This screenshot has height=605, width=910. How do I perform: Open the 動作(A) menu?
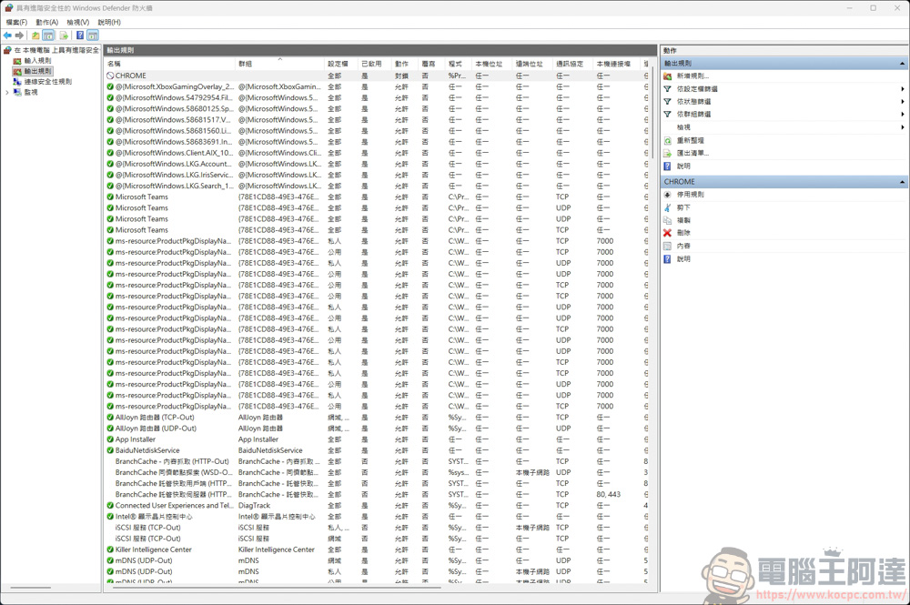[x=47, y=22]
